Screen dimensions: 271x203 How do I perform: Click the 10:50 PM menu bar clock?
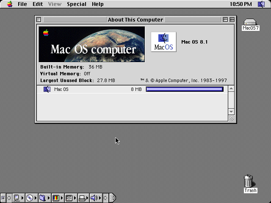241,4
